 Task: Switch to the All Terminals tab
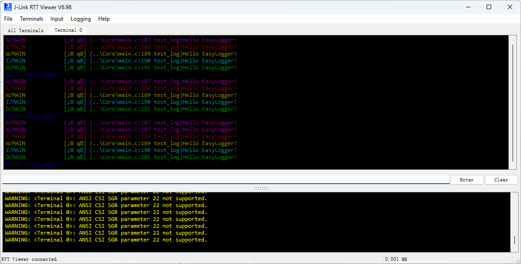pos(26,30)
